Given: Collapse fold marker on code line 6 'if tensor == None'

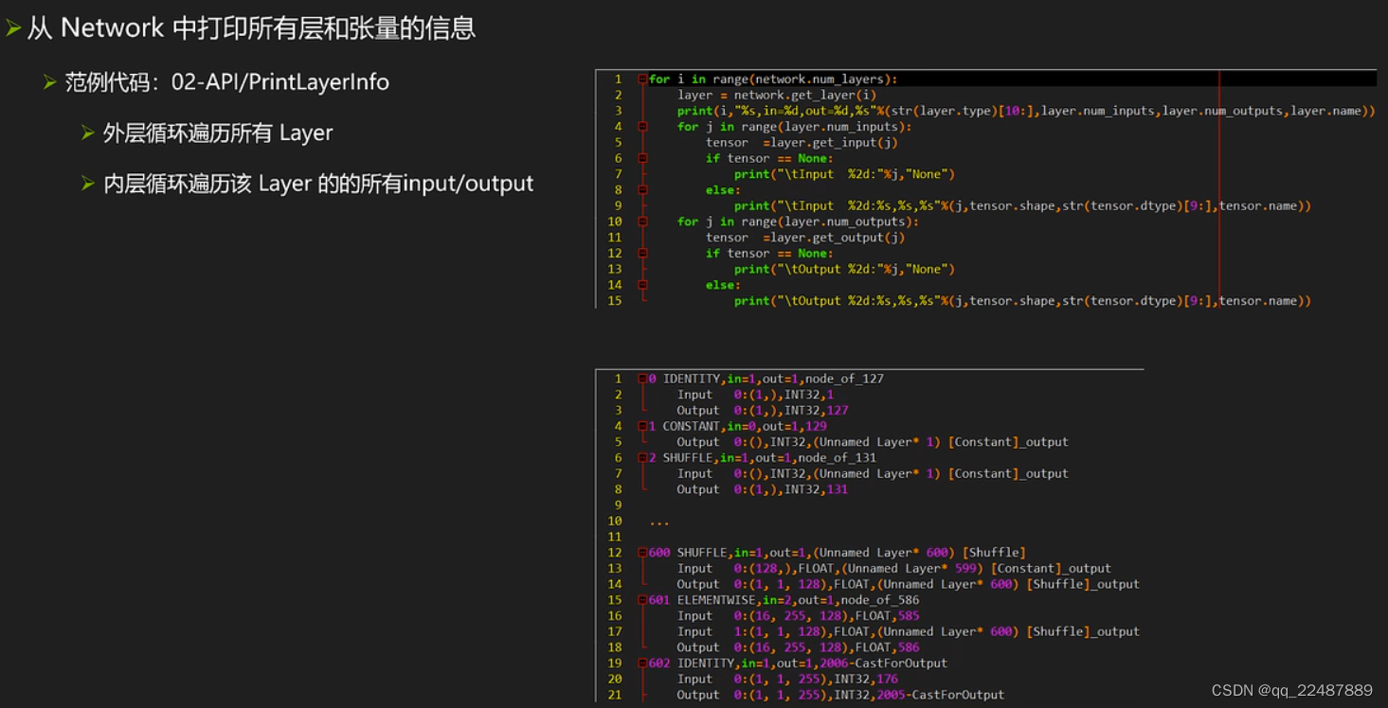Looking at the screenshot, I should coord(642,158).
